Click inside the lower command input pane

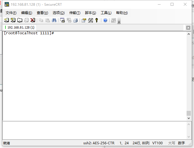(94, 131)
